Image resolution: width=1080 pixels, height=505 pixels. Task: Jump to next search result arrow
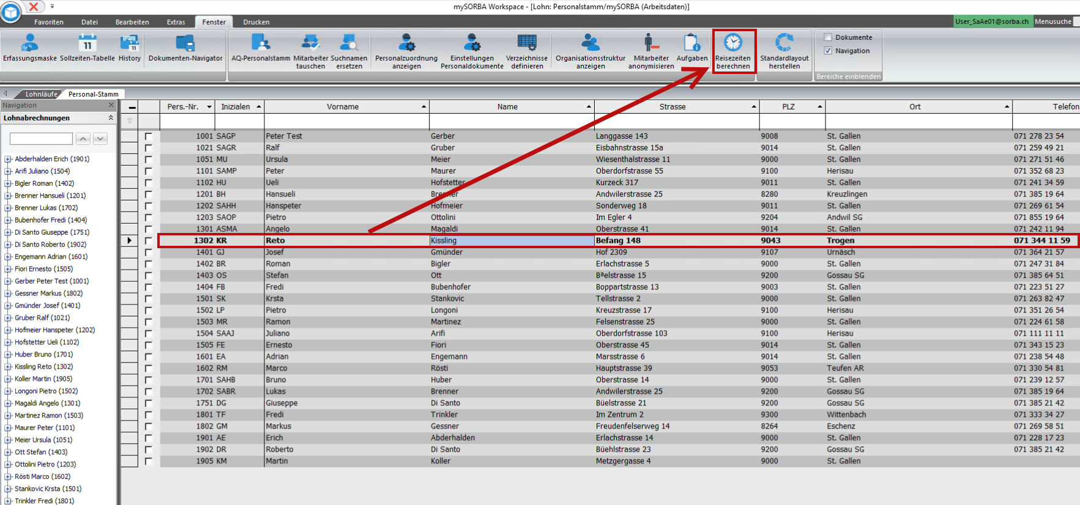[101, 139]
